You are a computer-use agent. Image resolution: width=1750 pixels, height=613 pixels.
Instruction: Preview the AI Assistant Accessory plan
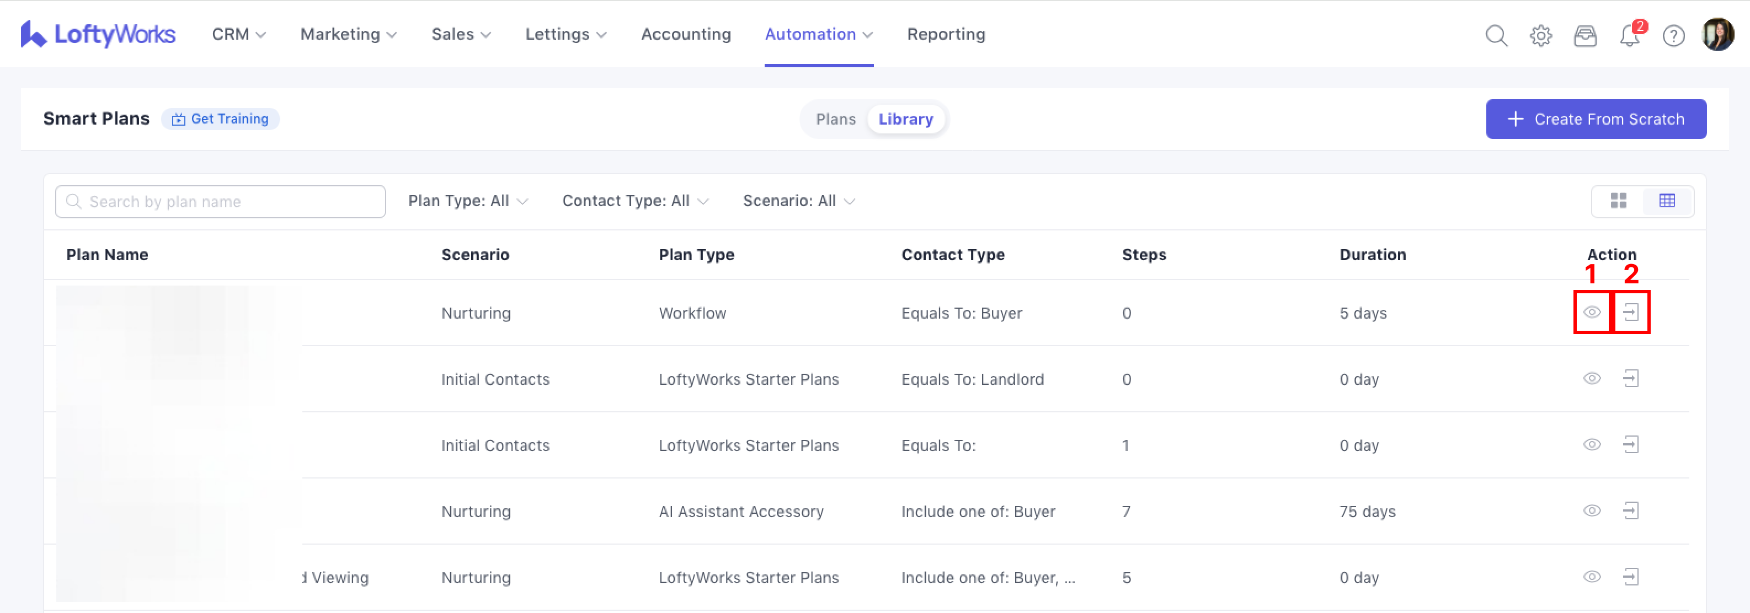[1592, 510]
